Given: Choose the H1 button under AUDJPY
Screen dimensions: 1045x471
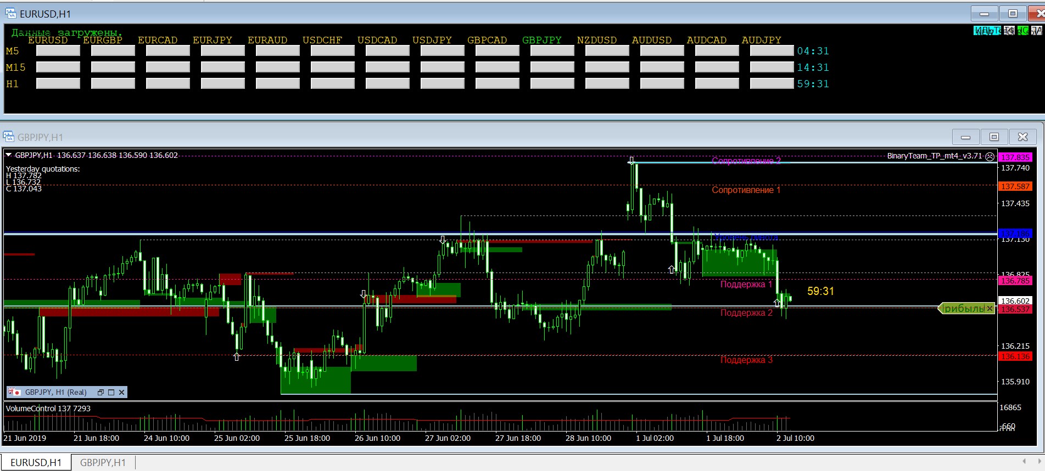Looking at the screenshot, I should 772,83.
